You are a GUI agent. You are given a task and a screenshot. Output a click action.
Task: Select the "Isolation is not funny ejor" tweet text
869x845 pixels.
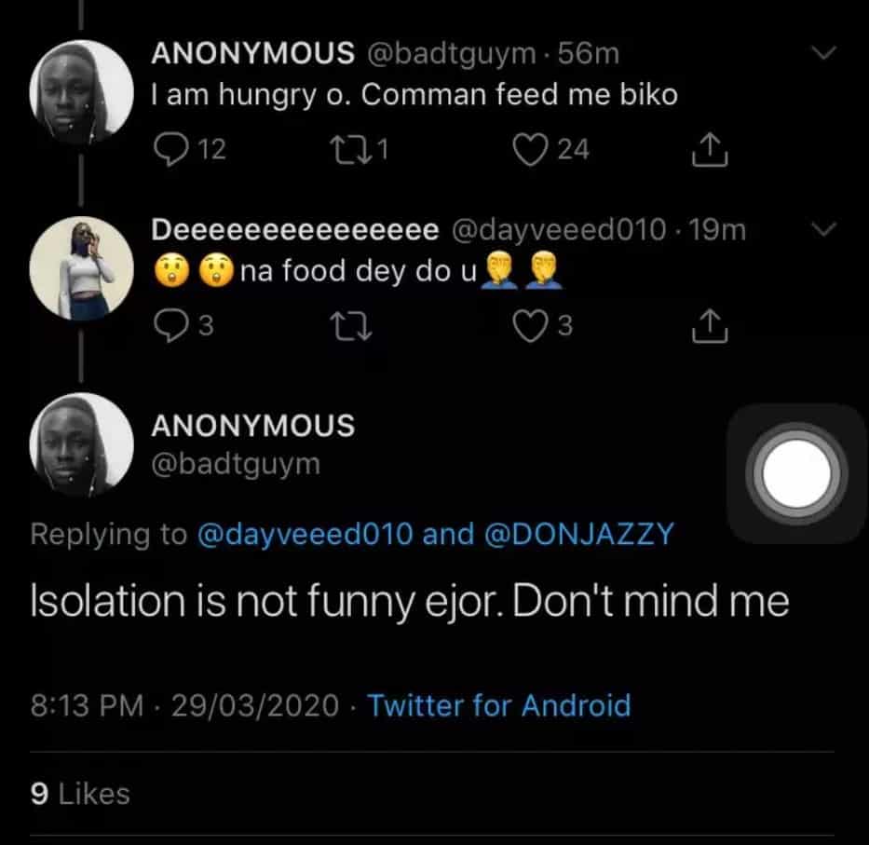click(x=410, y=604)
